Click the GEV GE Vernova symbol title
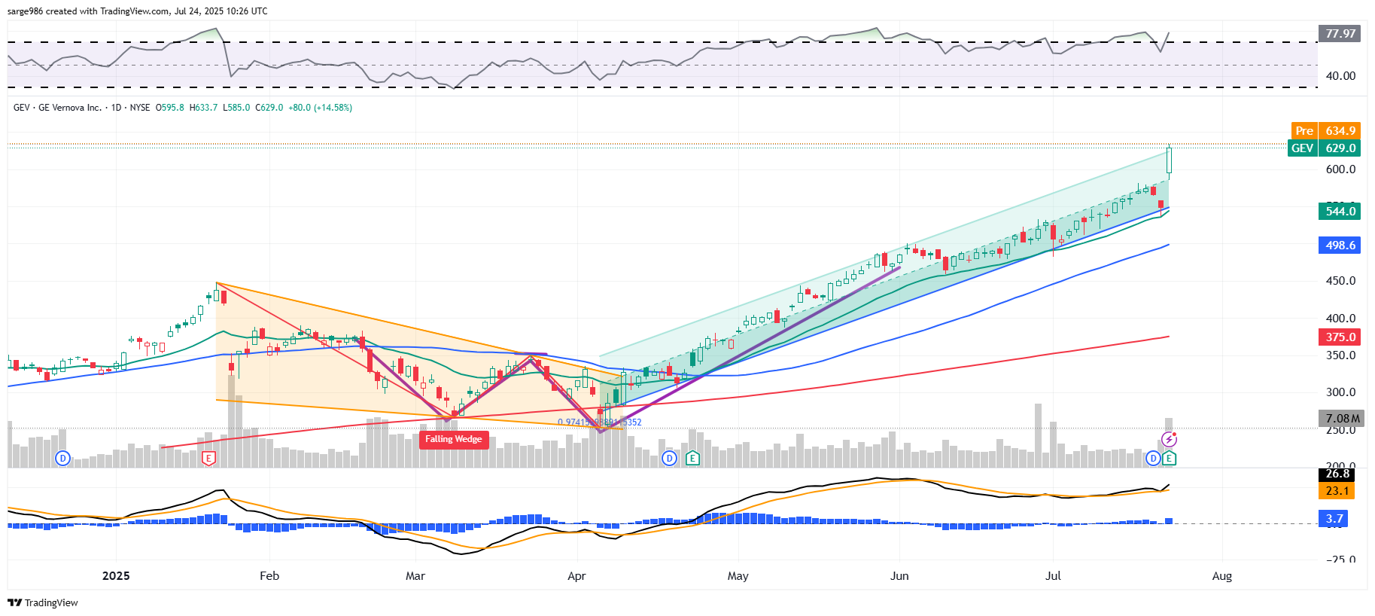This screenshot has height=616, width=1375. click(x=69, y=108)
